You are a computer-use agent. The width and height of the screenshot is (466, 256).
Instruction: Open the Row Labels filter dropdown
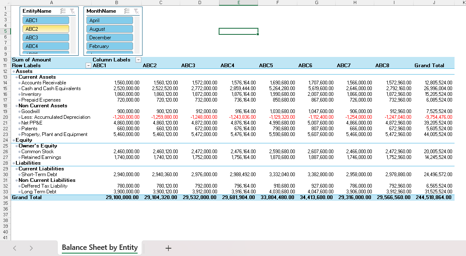(x=88, y=66)
